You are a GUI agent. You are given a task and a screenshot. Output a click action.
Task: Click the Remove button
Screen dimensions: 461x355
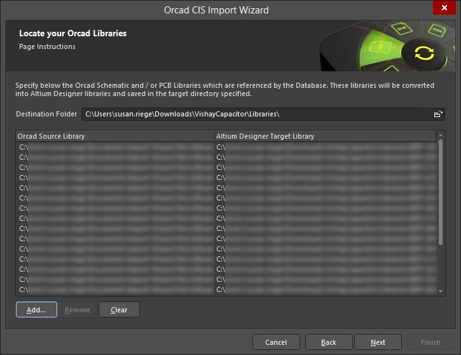(78, 310)
